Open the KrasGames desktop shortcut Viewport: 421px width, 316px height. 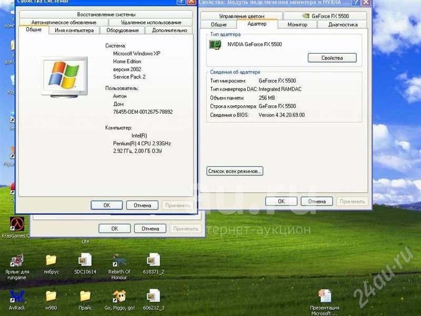[x=17, y=224]
